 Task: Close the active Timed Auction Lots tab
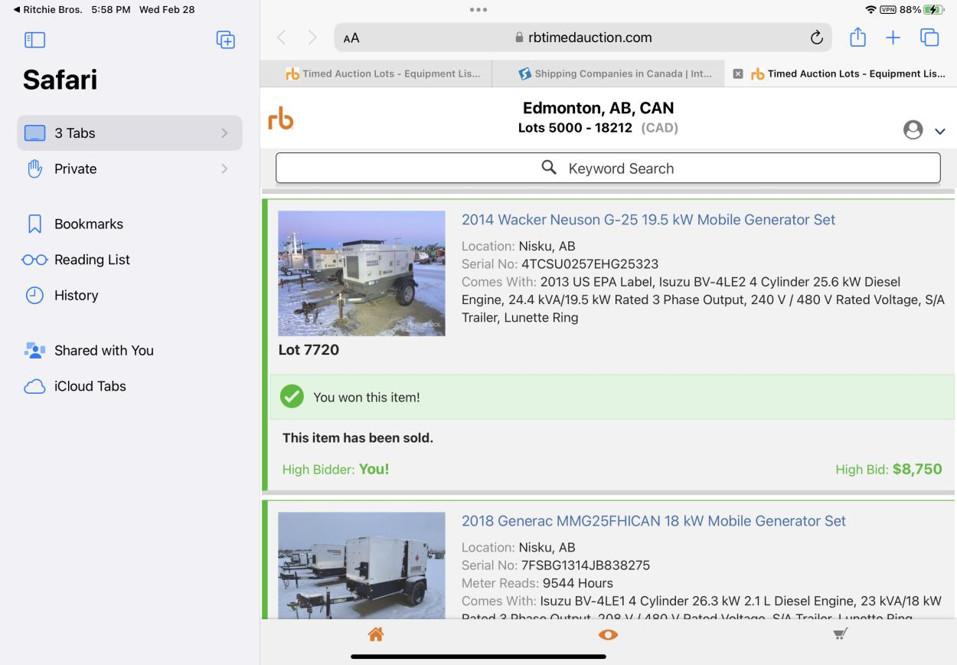click(x=738, y=74)
